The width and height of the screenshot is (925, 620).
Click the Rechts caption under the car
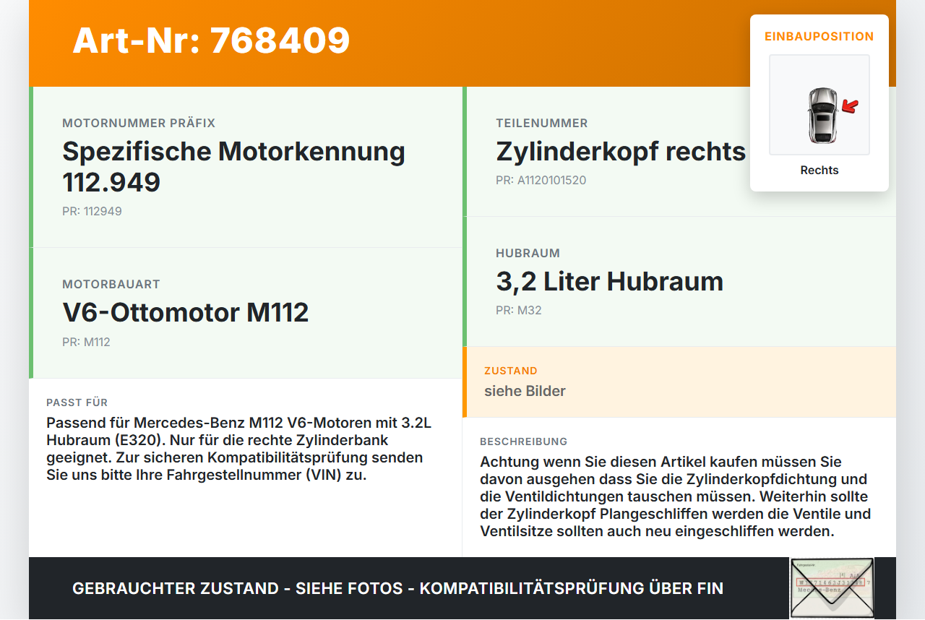point(819,170)
